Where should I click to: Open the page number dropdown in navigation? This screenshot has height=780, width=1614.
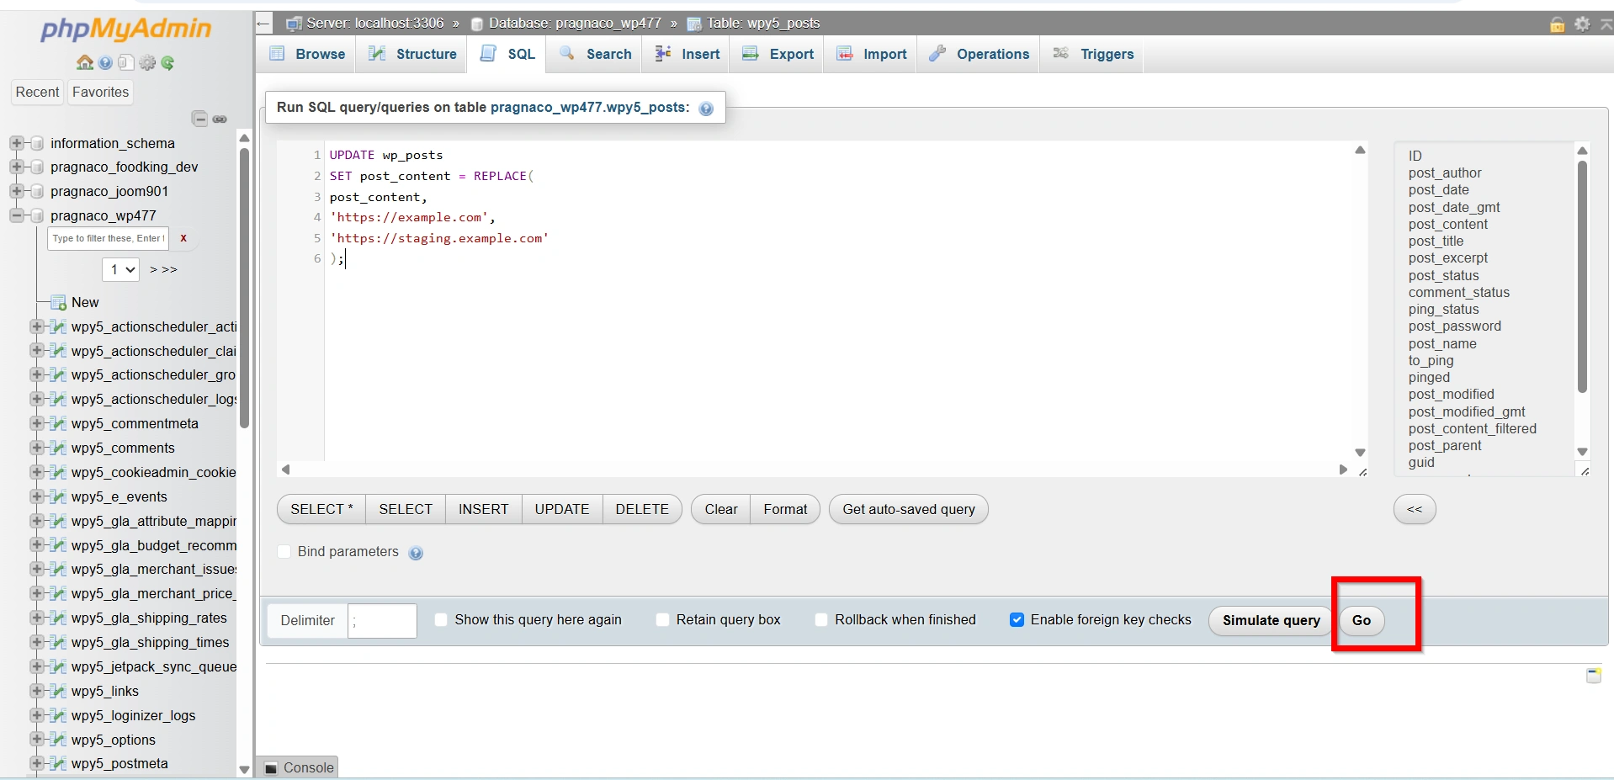point(120,269)
